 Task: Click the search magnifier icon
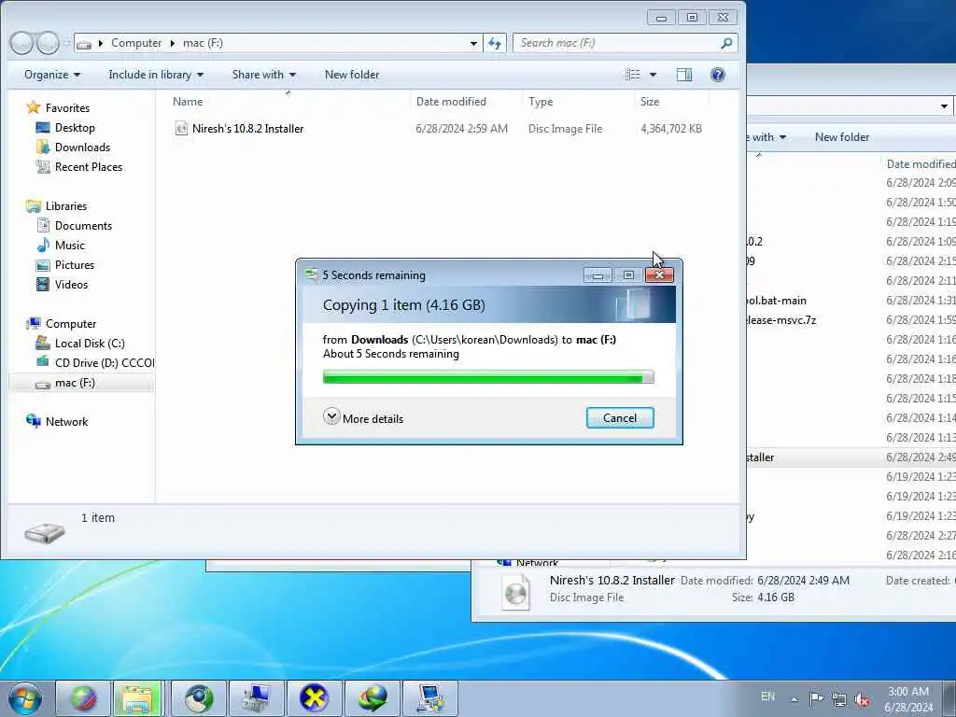click(726, 43)
